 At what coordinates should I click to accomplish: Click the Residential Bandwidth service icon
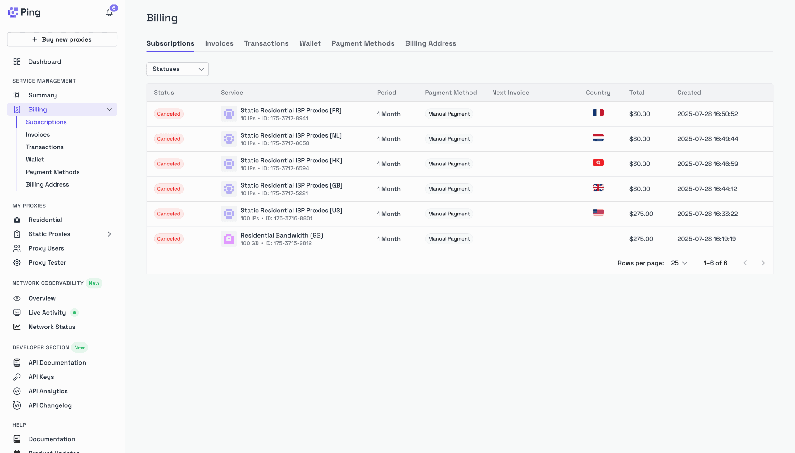click(x=229, y=239)
